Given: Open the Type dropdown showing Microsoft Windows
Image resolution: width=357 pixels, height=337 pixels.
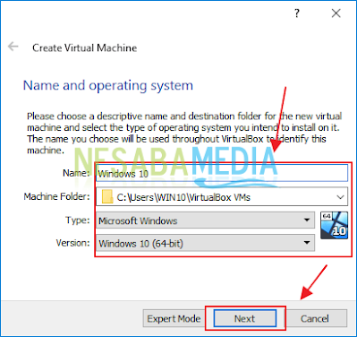Looking at the screenshot, I should point(205,220).
